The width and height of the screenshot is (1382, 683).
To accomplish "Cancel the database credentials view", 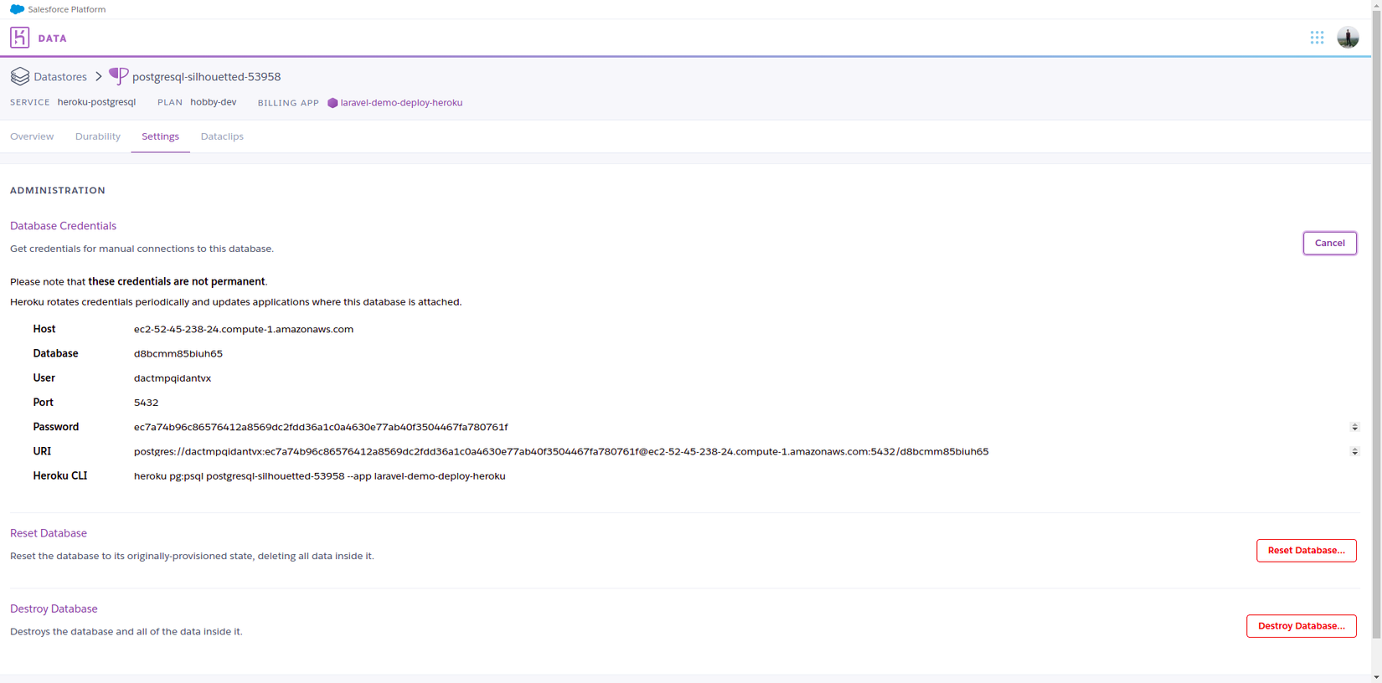I will 1329,243.
